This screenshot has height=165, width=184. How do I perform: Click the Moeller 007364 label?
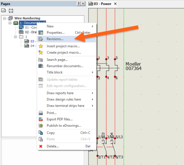pyautogui.click(x=133, y=66)
